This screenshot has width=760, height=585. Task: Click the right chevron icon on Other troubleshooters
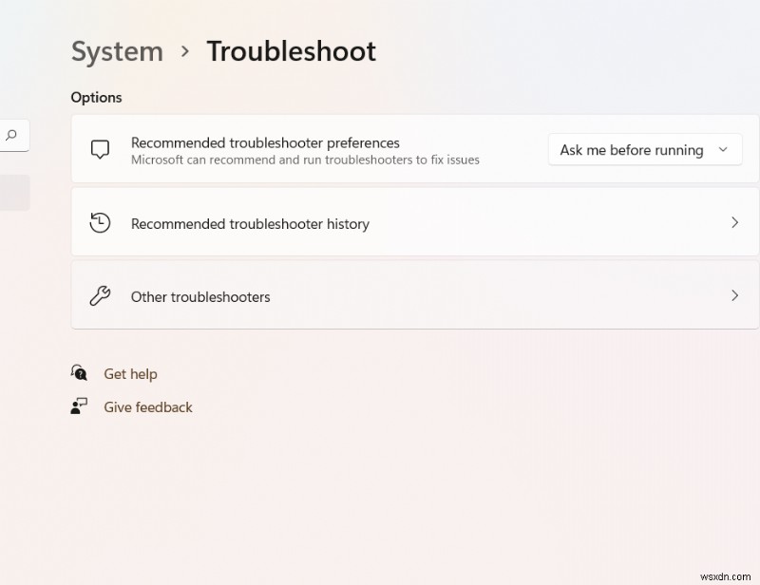[x=735, y=295]
